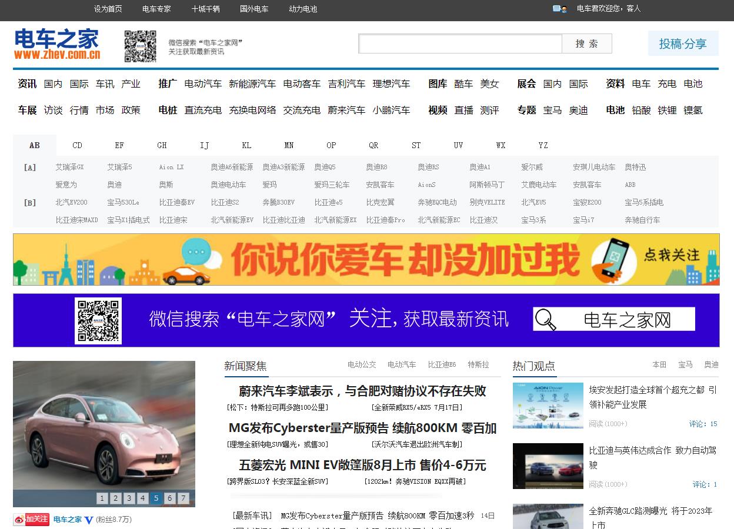Viewport: 734px width, 529px height.
Task: Click the 投稿·分享 button
Action: tap(683, 43)
